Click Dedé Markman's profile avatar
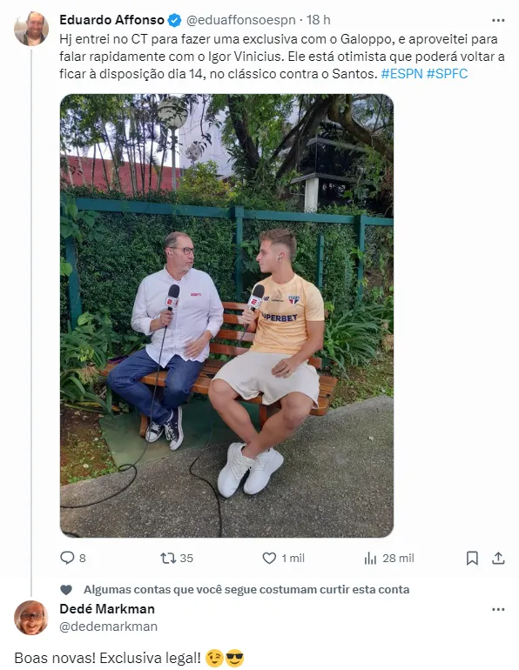The height and width of the screenshot is (670, 519). pos(31,618)
